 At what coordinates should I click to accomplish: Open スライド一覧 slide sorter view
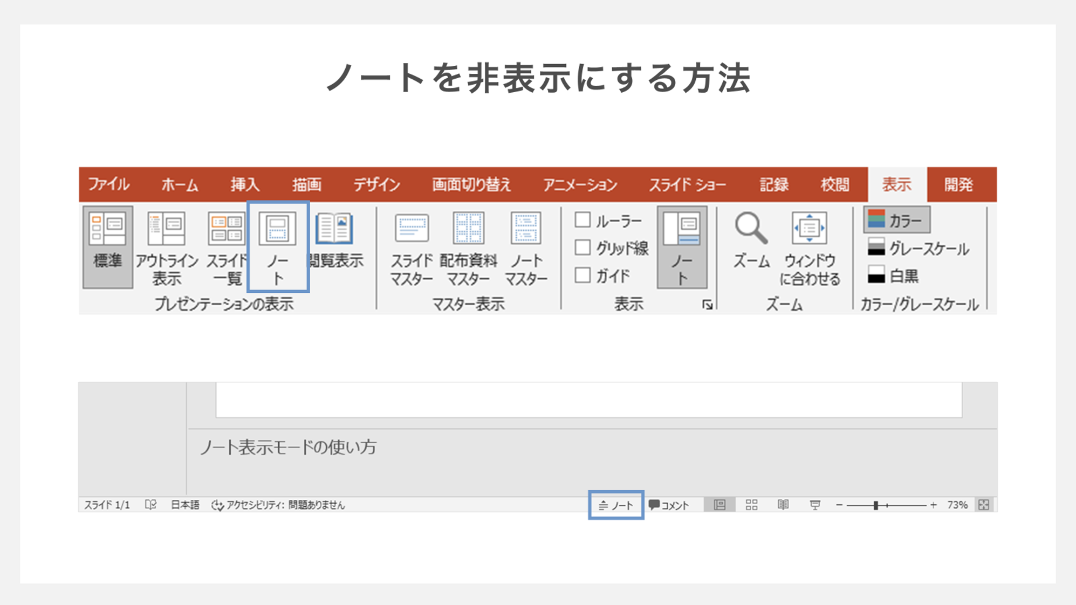coord(227,247)
